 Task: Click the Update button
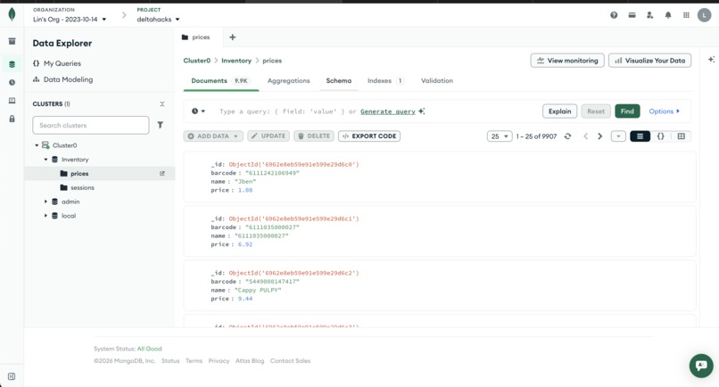(269, 136)
